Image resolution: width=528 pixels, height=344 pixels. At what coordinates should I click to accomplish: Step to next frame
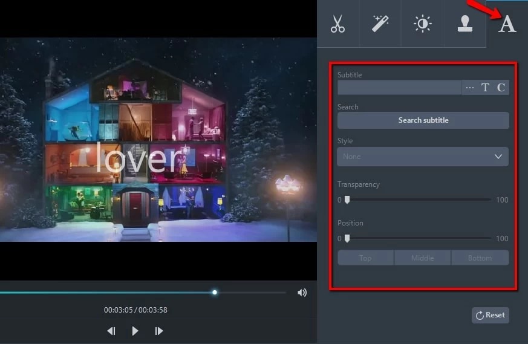(x=158, y=331)
